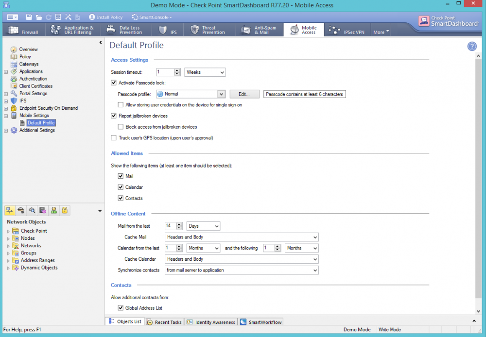The height and width of the screenshot is (337, 486).
Task: Uncheck the Calendar allowed item
Action: tap(121, 187)
